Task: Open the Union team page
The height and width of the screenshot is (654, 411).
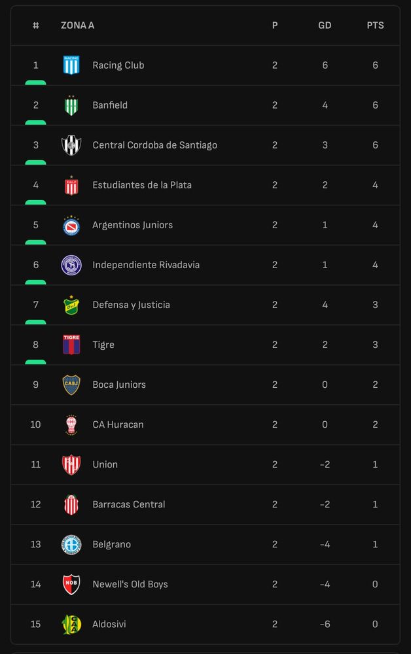Action: [x=105, y=464]
